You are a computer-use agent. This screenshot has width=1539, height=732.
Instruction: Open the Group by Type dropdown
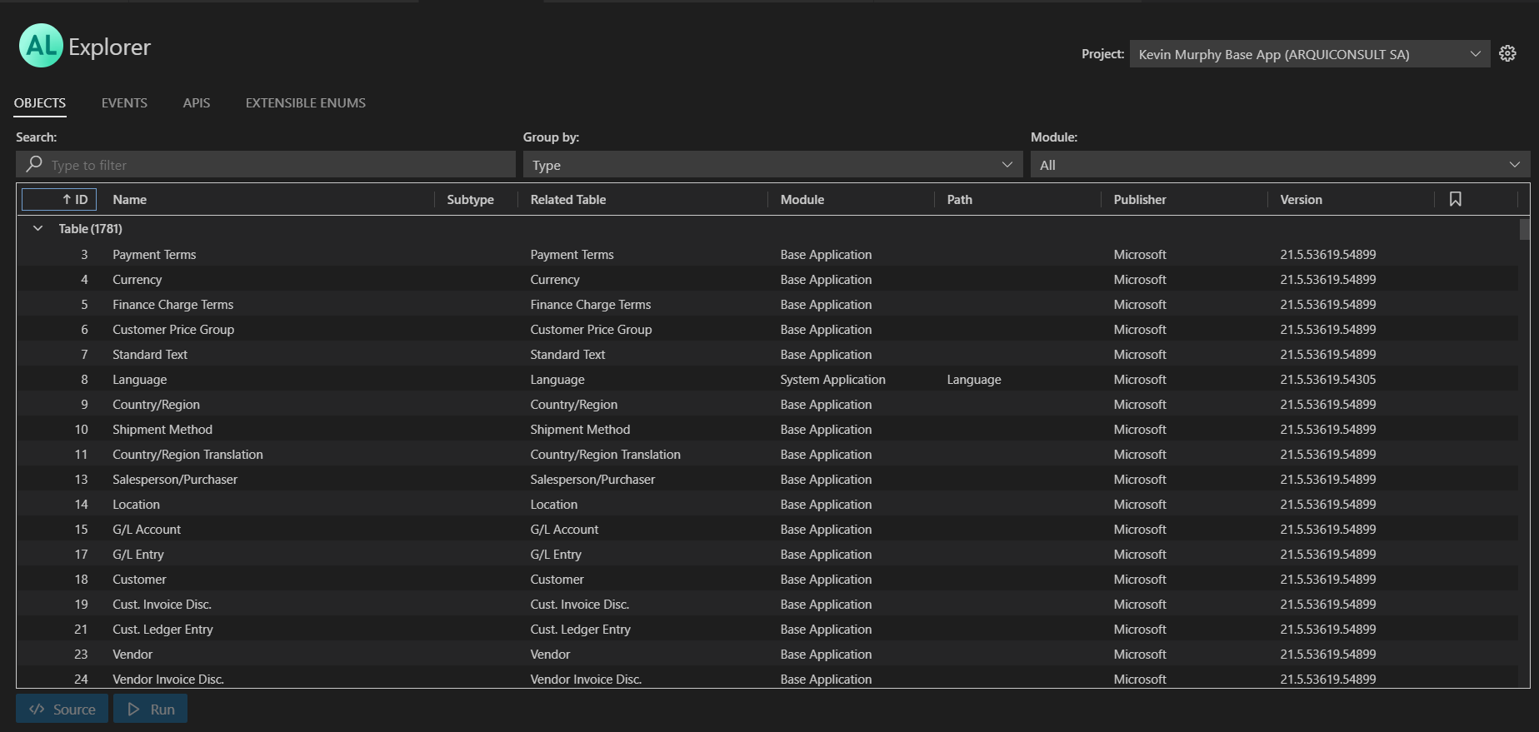click(772, 165)
